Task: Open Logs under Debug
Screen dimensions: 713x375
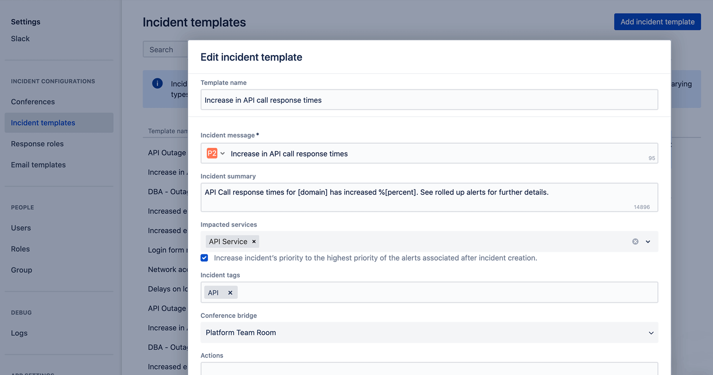Action: [x=19, y=333]
